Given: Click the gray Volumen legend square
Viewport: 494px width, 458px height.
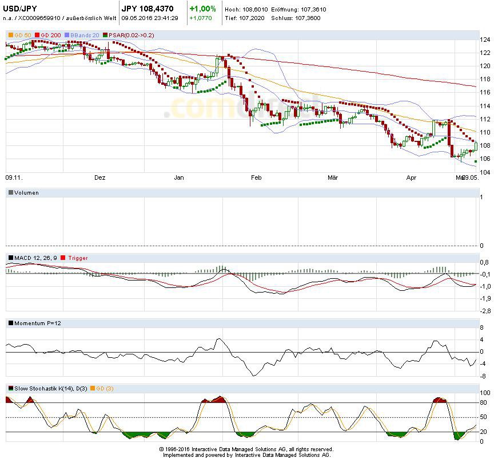Looking at the screenshot, I should click(x=10, y=193).
